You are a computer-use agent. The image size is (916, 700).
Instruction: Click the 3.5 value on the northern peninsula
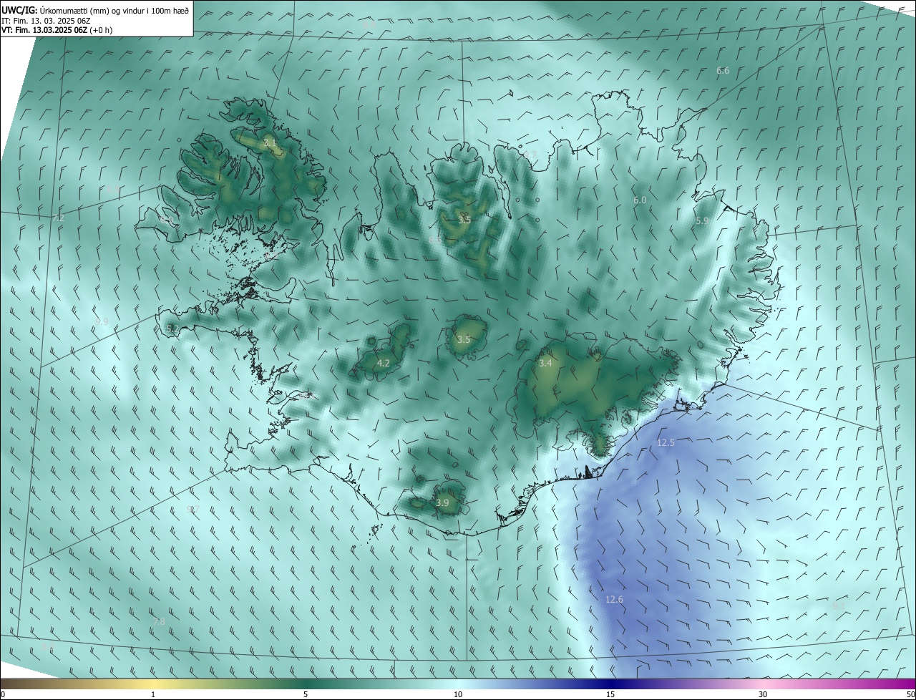464,220
